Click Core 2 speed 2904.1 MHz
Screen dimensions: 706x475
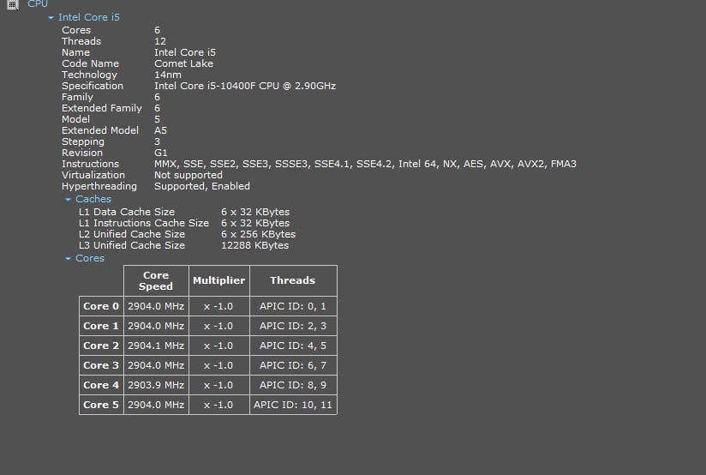[x=156, y=346]
